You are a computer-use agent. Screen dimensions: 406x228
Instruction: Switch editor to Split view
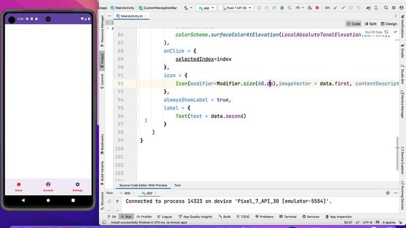point(370,24)
